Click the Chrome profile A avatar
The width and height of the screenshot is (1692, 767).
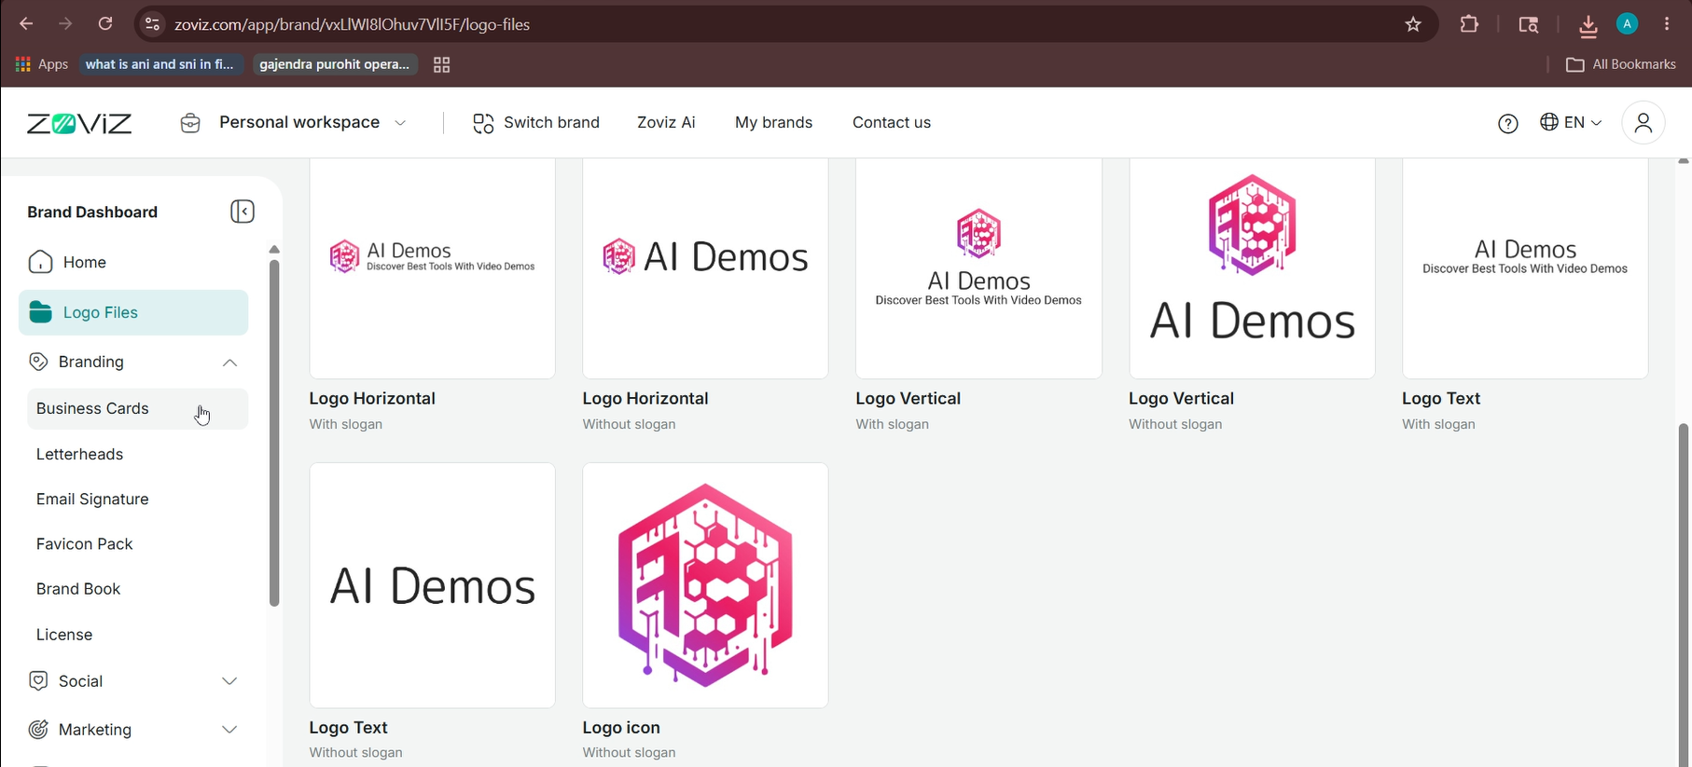pyautogui.click(x=1628, y=24)
